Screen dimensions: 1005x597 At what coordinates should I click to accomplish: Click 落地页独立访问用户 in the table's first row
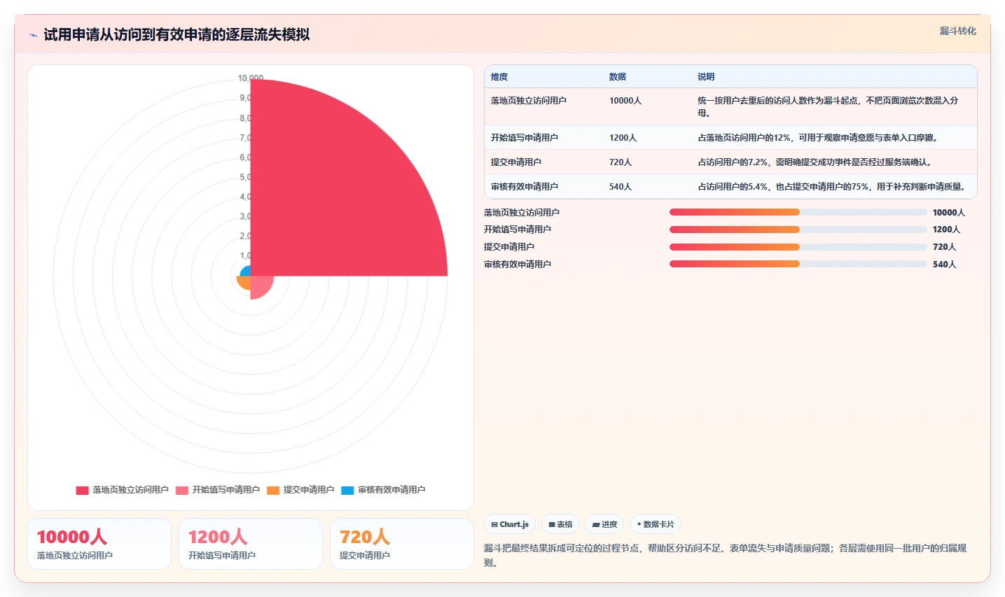529,101
